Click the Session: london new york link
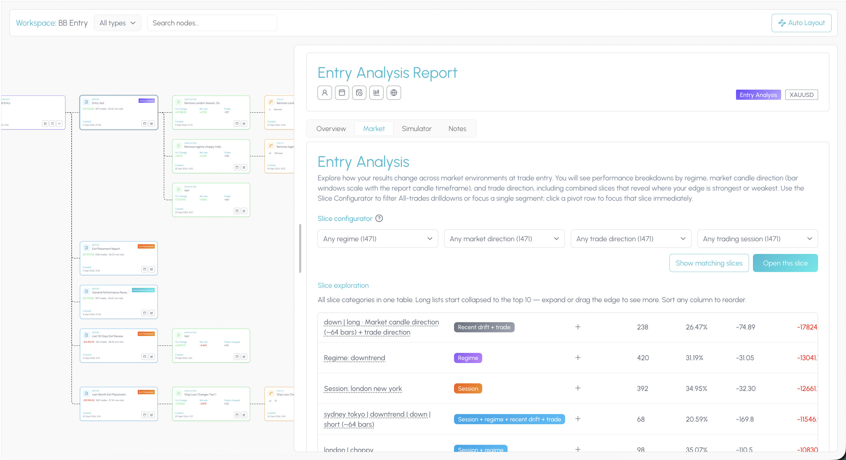 point(363,389)
